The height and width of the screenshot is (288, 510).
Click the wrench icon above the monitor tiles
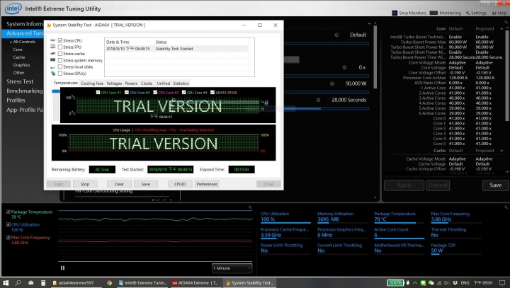tap(506, 207)
